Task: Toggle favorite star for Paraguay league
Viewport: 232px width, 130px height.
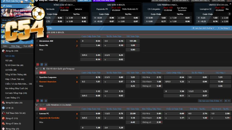Action: click(40, 69)
